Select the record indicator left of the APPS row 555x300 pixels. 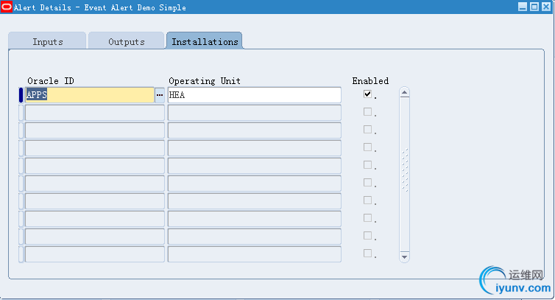pos(21,95)
